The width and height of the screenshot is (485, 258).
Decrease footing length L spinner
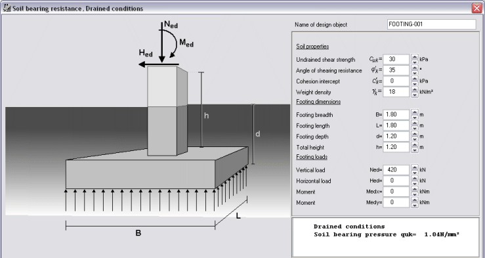[415, 129]
